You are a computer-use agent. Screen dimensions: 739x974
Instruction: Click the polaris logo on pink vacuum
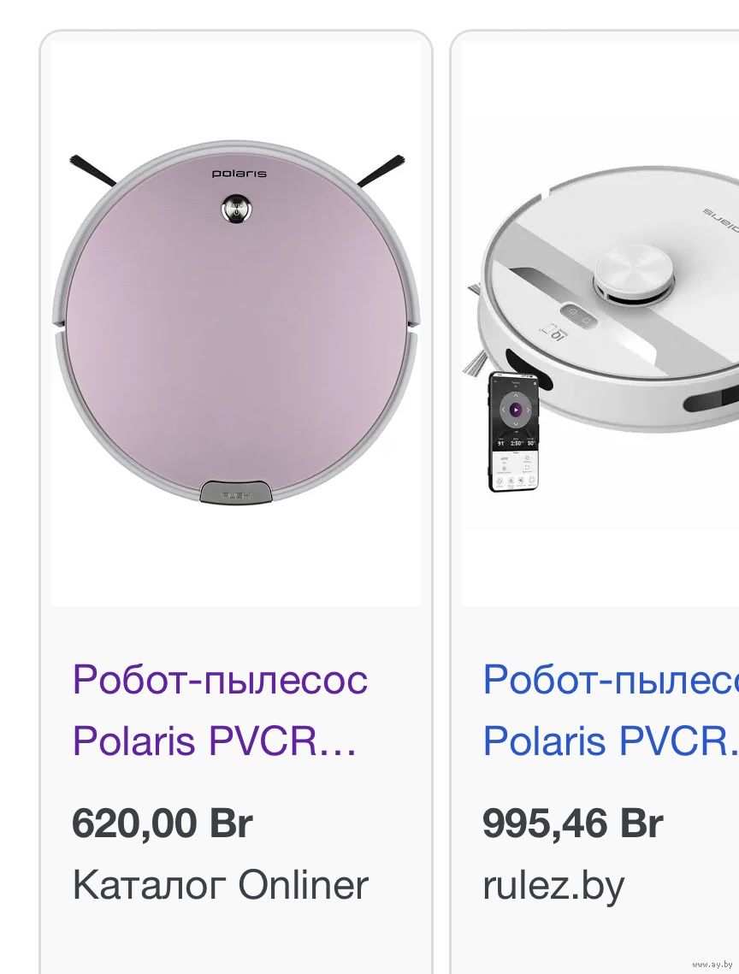tap(239, 174)
